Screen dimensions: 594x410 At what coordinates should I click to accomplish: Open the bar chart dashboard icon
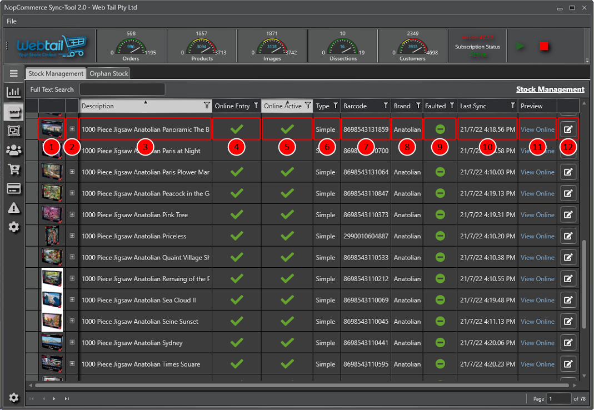(14, 92)
